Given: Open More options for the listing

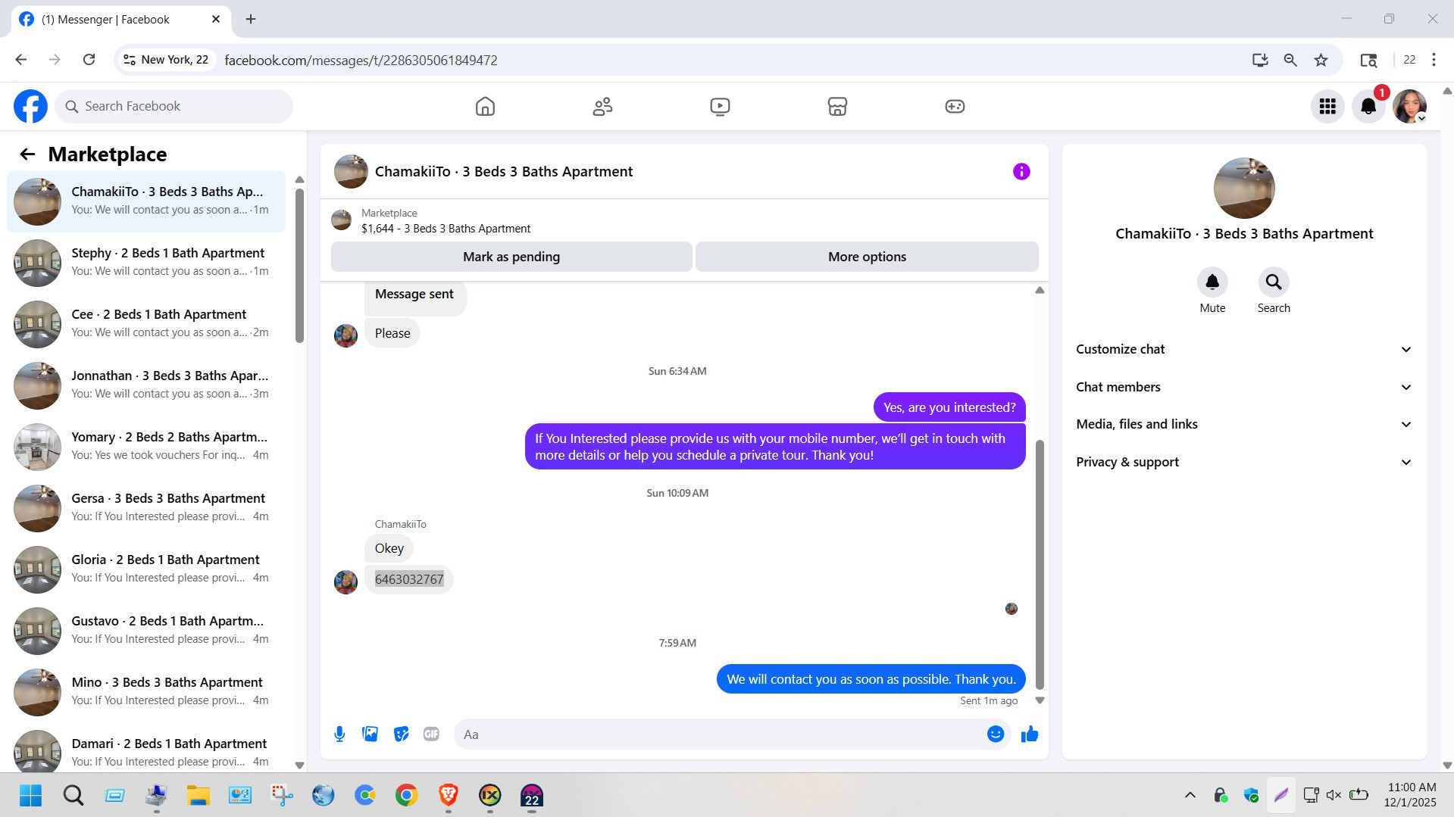Looking at the screenshot, I should [x=867, y=257].
